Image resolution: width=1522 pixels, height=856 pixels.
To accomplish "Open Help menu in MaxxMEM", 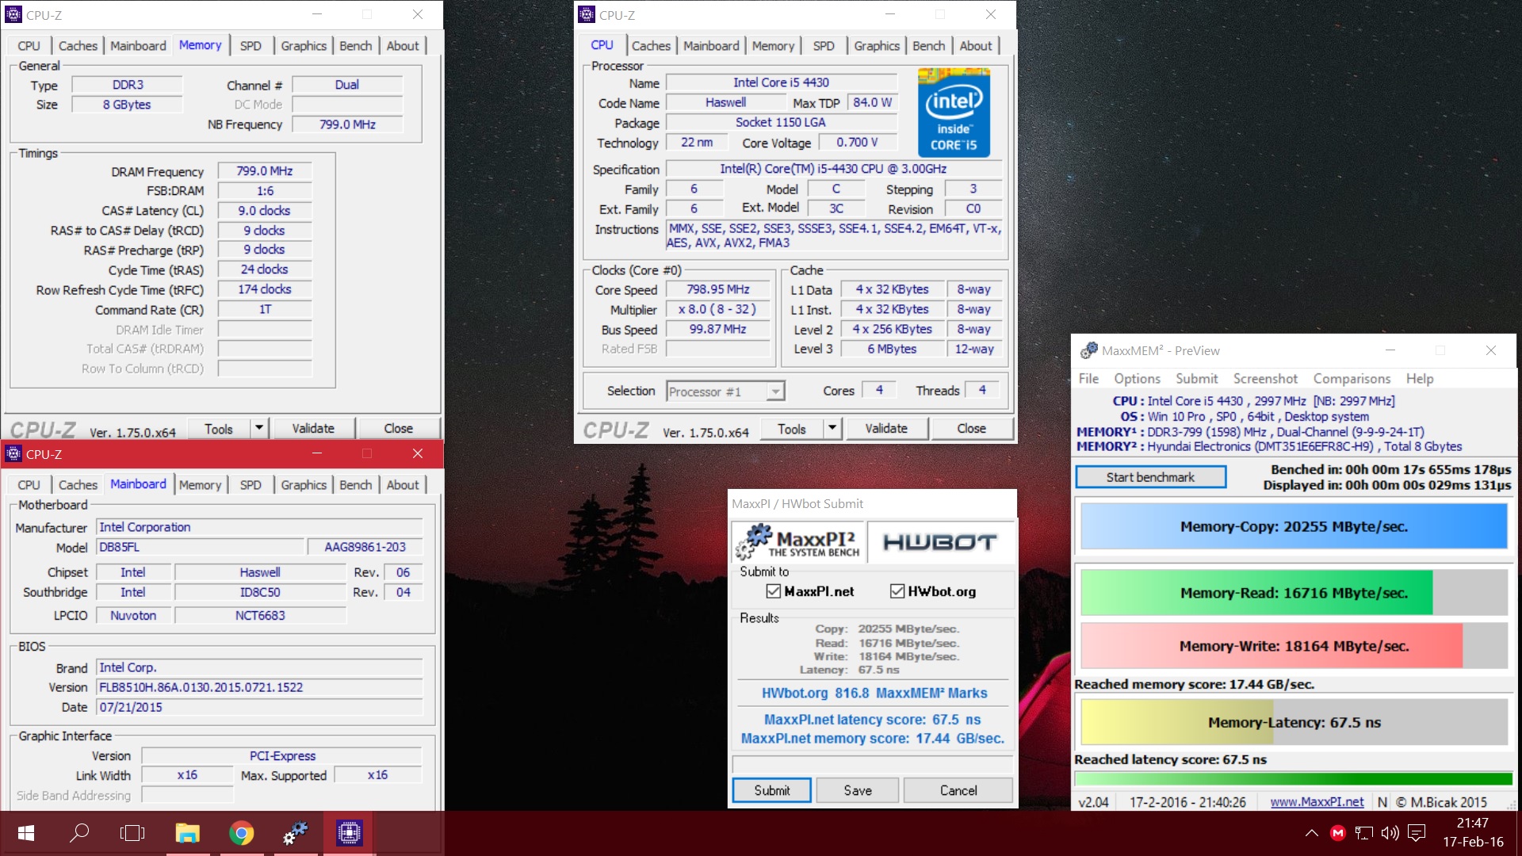I will (x=1420, y=379).
